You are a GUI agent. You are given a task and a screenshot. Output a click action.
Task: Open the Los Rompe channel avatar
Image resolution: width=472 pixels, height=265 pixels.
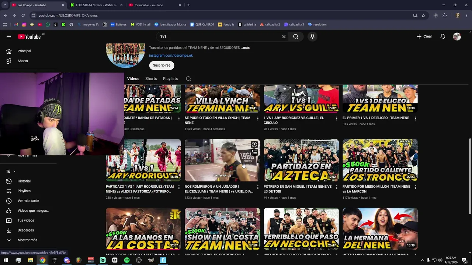(126, 56)
